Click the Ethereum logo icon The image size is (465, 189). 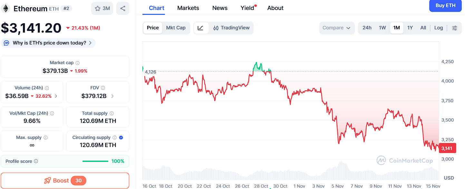(x=5, y=8)
